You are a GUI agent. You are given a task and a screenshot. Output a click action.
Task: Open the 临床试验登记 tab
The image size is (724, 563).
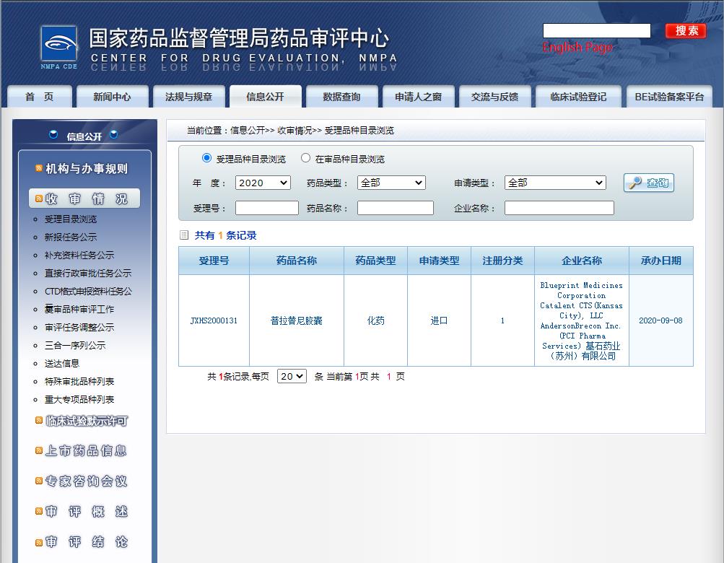tap(577, 97)
